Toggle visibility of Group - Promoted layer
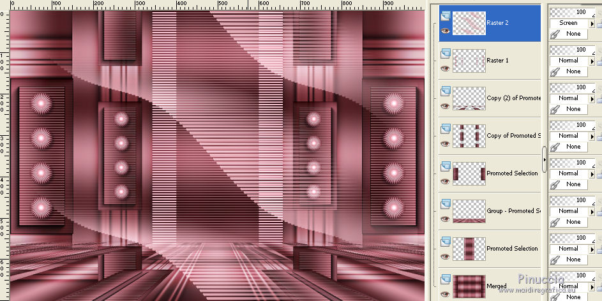 [x=446, y=219]
